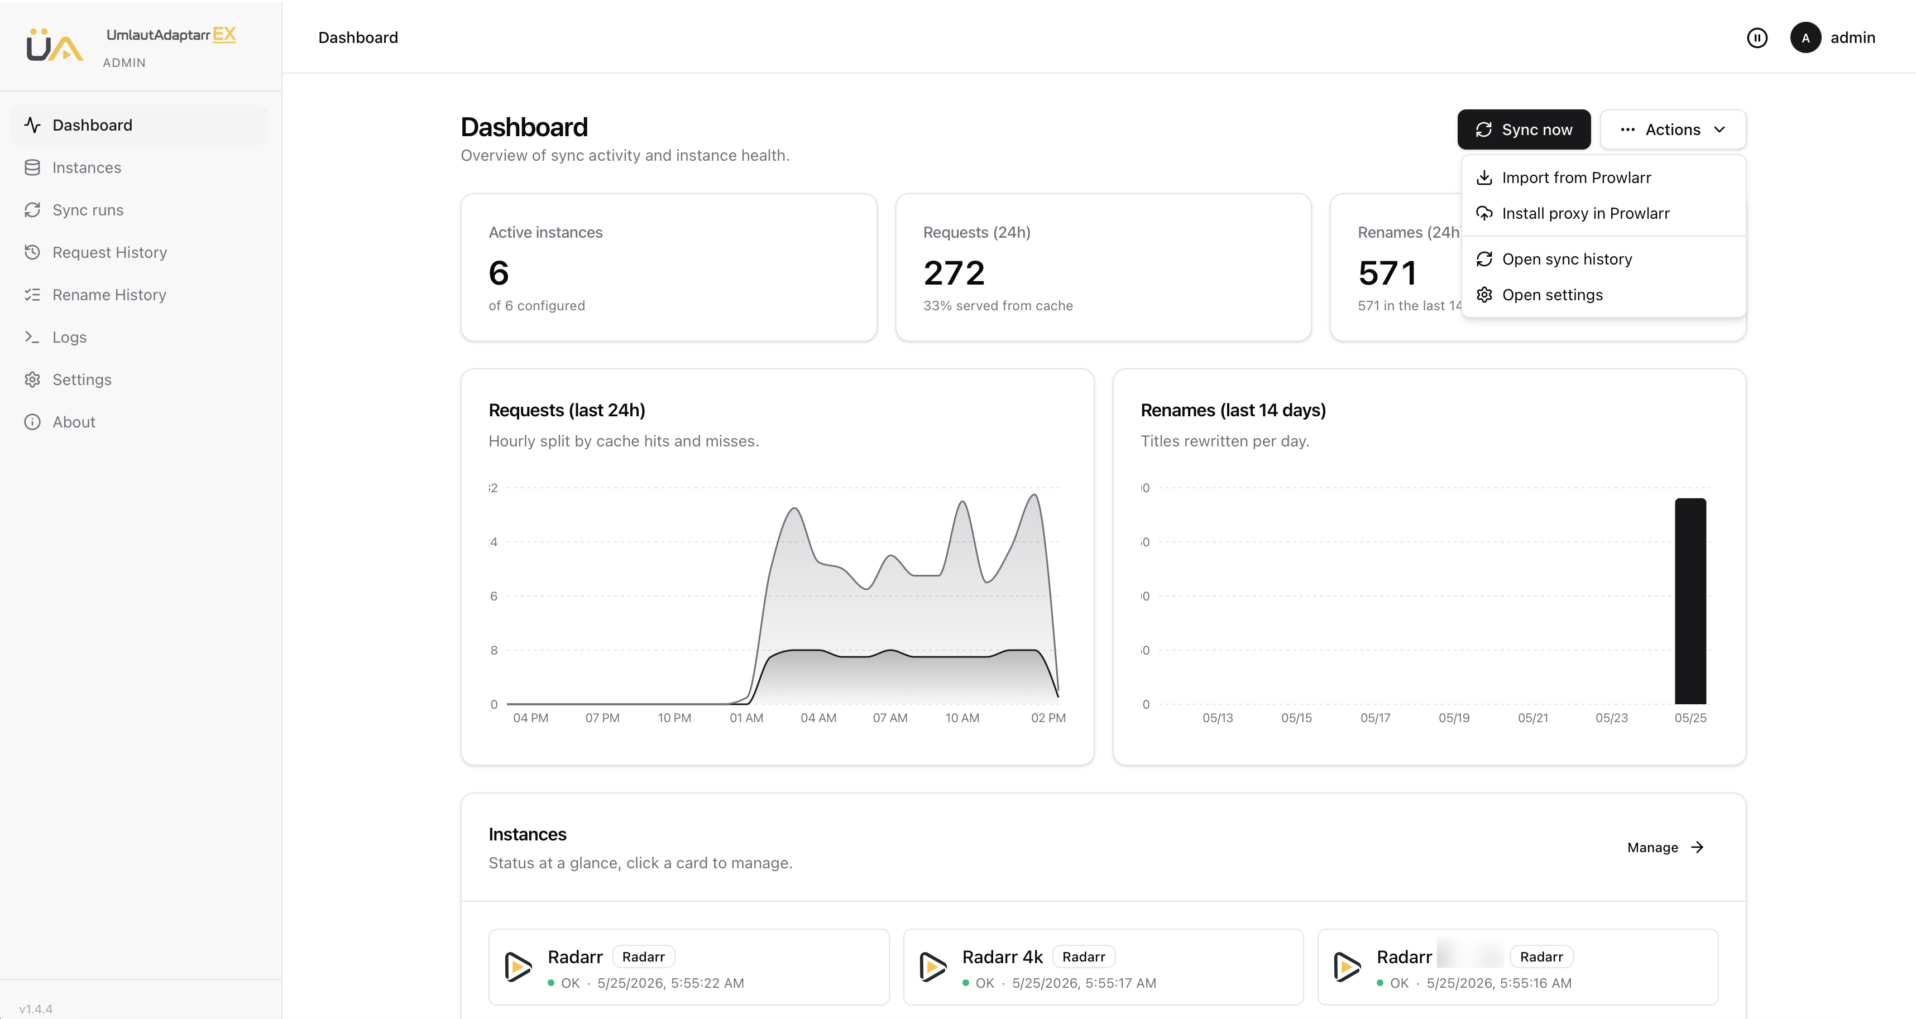Click the 05/19 axis label in Renames chart

[x=1453, y=718]
